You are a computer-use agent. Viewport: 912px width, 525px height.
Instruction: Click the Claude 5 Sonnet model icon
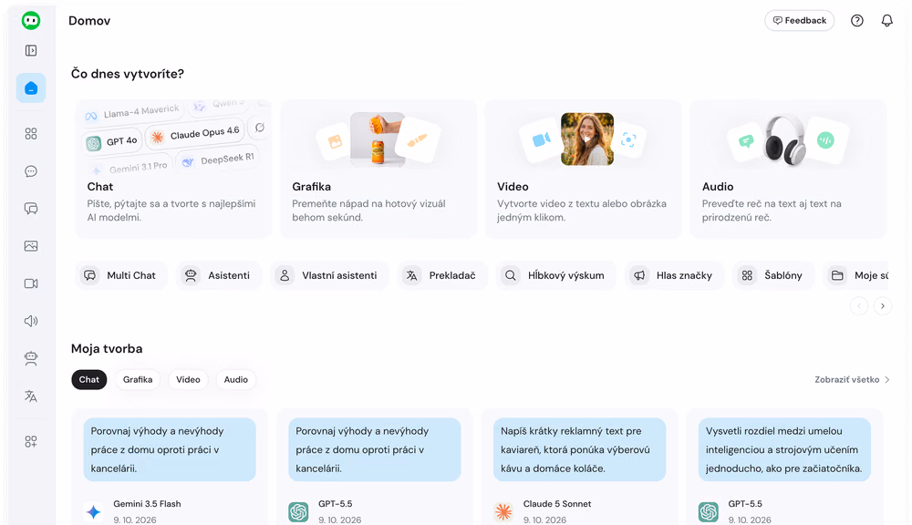coord(503,511)
